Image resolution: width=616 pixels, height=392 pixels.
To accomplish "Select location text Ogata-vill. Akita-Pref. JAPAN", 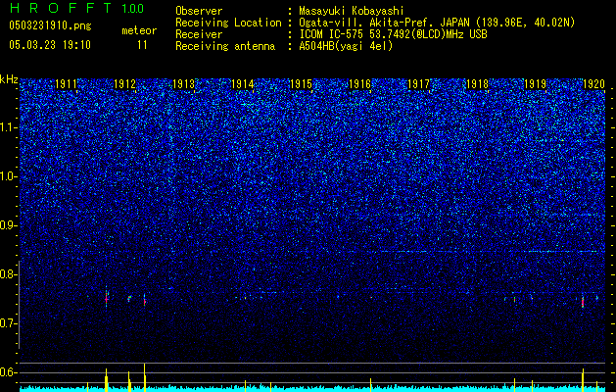I will point(384,23).
